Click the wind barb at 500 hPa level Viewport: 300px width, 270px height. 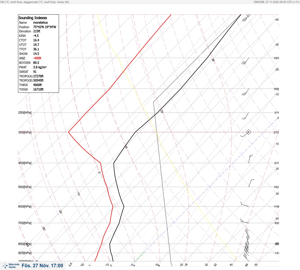(x=251, y=183)
